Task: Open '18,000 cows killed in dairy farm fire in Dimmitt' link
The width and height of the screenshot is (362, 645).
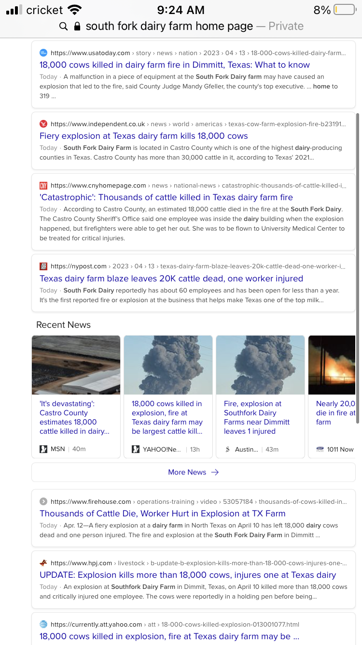Action: (x=175, y=65)
